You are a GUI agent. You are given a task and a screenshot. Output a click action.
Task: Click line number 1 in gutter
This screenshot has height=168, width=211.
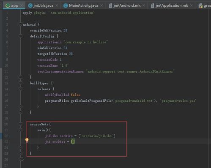tap(7, 13)
